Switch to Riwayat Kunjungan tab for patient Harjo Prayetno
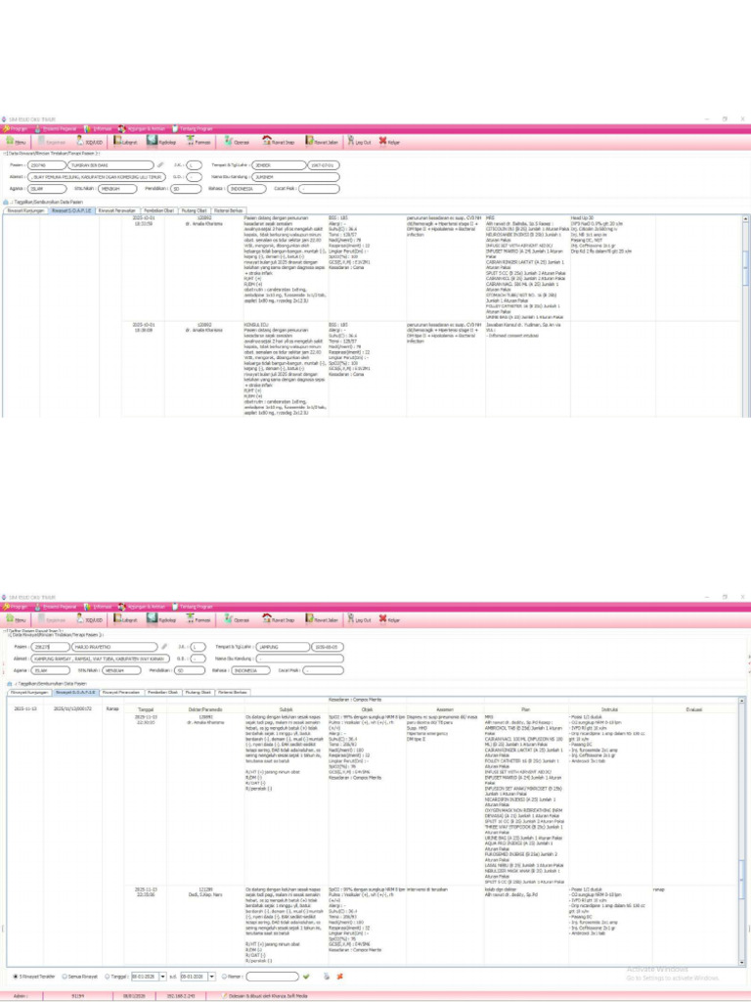 [x=28, y=692]
